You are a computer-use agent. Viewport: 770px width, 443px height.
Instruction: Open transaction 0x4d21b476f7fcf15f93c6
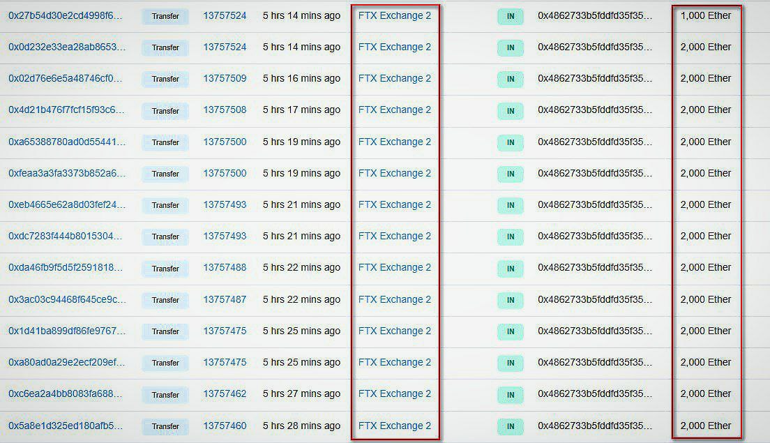coord(66,110)
